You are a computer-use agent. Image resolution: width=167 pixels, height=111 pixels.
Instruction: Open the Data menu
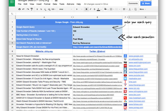tap(55, 4)
